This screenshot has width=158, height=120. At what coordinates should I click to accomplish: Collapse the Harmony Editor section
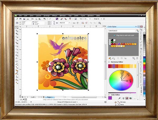pos(109,62)
